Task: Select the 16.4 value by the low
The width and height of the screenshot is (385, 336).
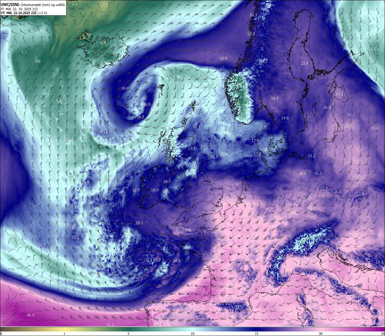Action: pyautogui.click(x=125, y=88)
